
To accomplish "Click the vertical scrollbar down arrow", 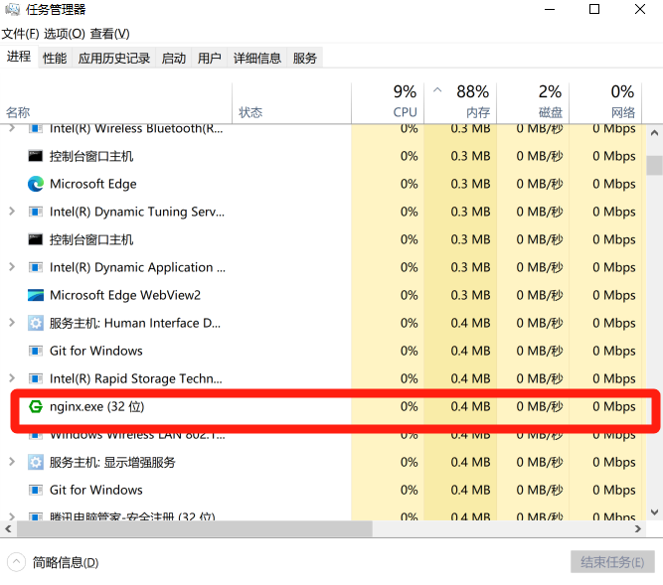I will tap(654, 512).
